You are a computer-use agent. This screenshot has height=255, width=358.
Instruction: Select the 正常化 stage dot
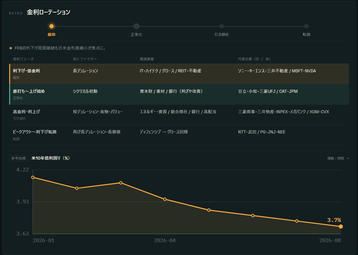[136, 26]
